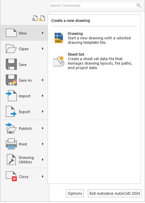Click the DWG Drawing template icon

[x=59, y=38]
